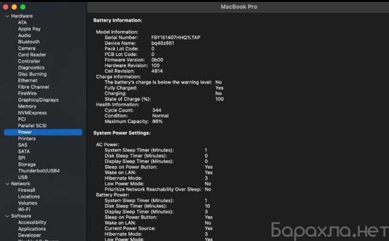Show Bluetooth hardware information
This screenshot has width=389, height=241.
(29, 42)
